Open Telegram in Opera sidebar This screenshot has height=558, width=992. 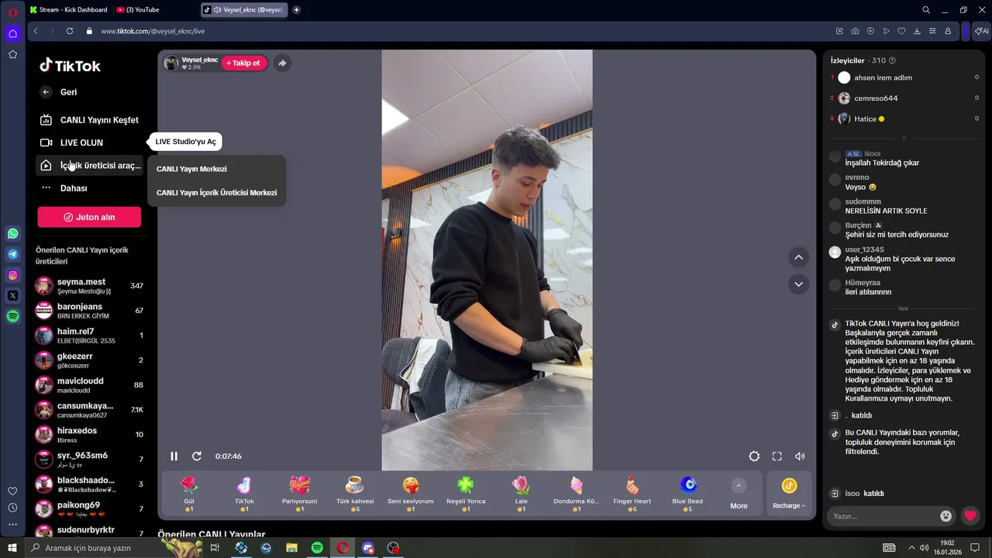[12, 254]
